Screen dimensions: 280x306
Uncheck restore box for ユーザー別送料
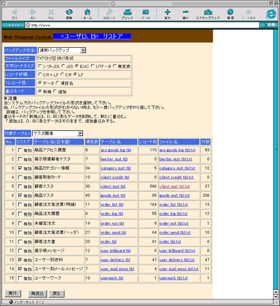coord(20,260)
